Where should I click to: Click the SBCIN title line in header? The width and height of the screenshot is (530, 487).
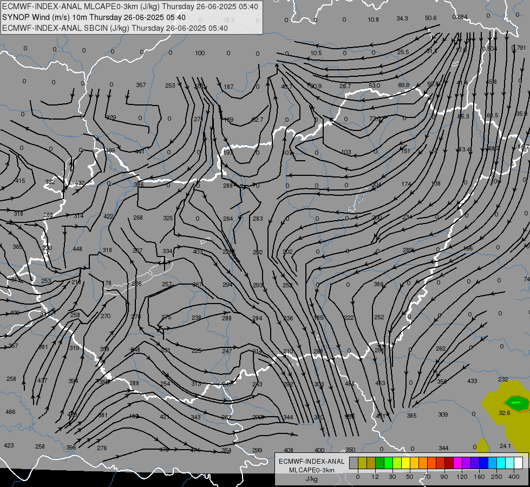coord(115,28)
